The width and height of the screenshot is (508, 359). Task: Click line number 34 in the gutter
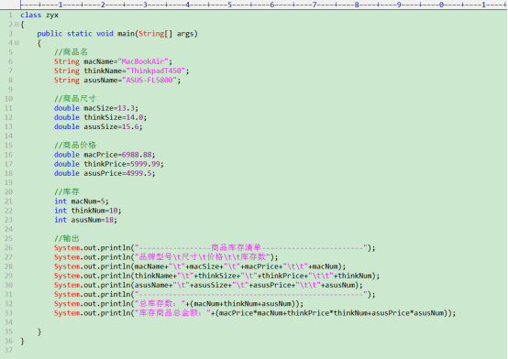click(x=9, y=322)
